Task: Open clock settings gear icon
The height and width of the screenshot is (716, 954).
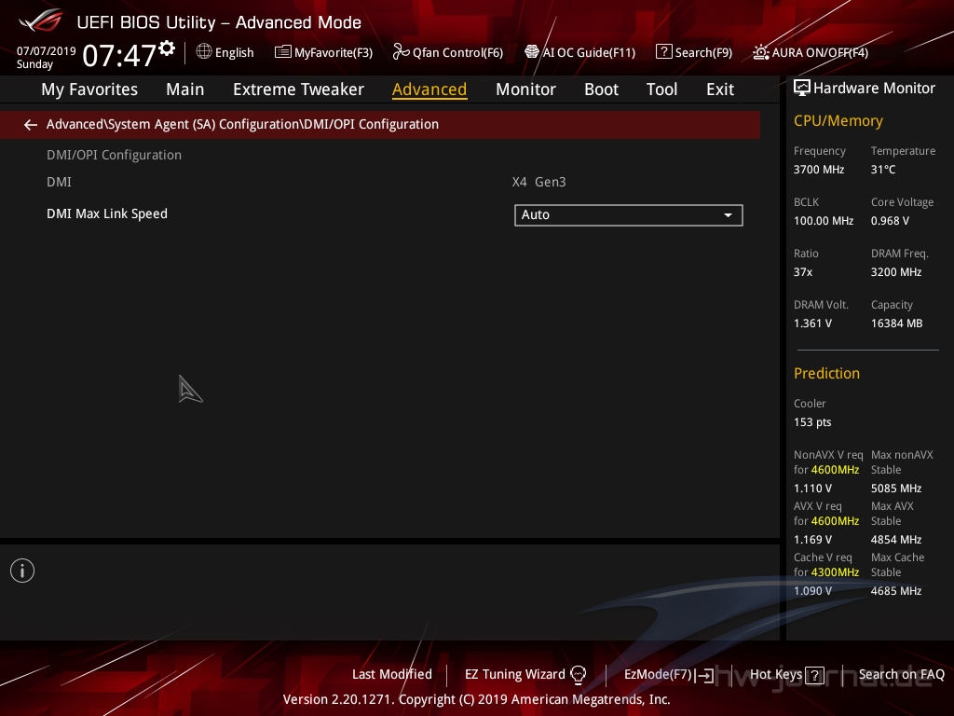Action: (167, 48)
